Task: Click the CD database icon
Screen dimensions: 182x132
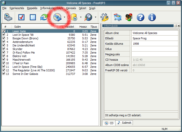Action: (74, 17)
